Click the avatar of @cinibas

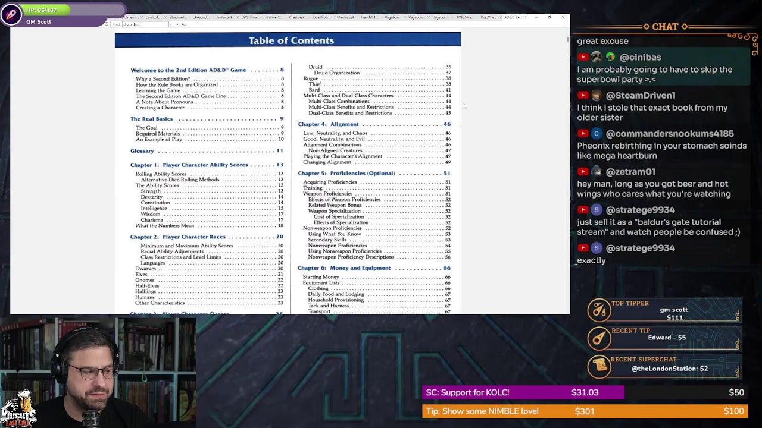[x=596, y=57]
